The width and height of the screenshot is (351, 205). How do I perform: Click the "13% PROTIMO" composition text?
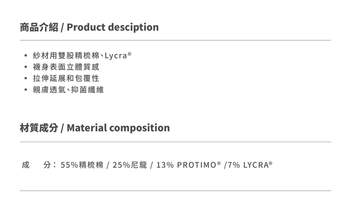click(x=186, y=165)
